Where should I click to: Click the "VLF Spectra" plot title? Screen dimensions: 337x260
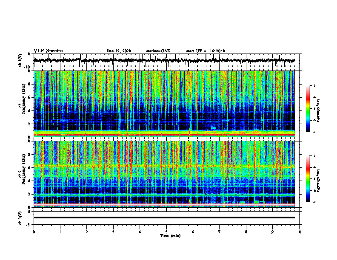pos(48,51)
